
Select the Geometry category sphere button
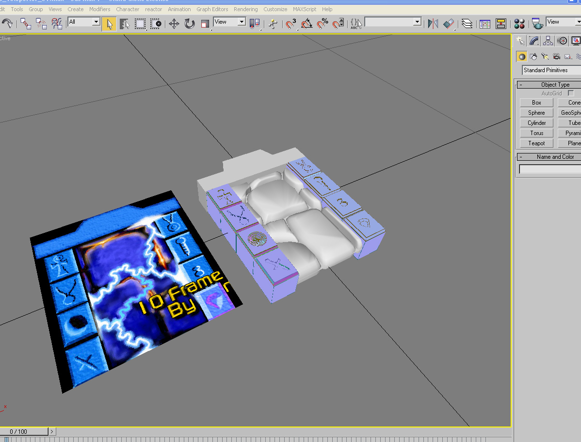[x=522, y=57]
